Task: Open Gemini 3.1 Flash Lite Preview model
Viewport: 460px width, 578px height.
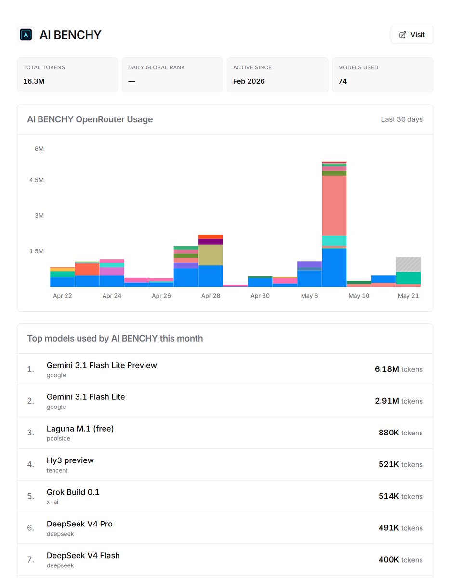Action: [102, 365]
